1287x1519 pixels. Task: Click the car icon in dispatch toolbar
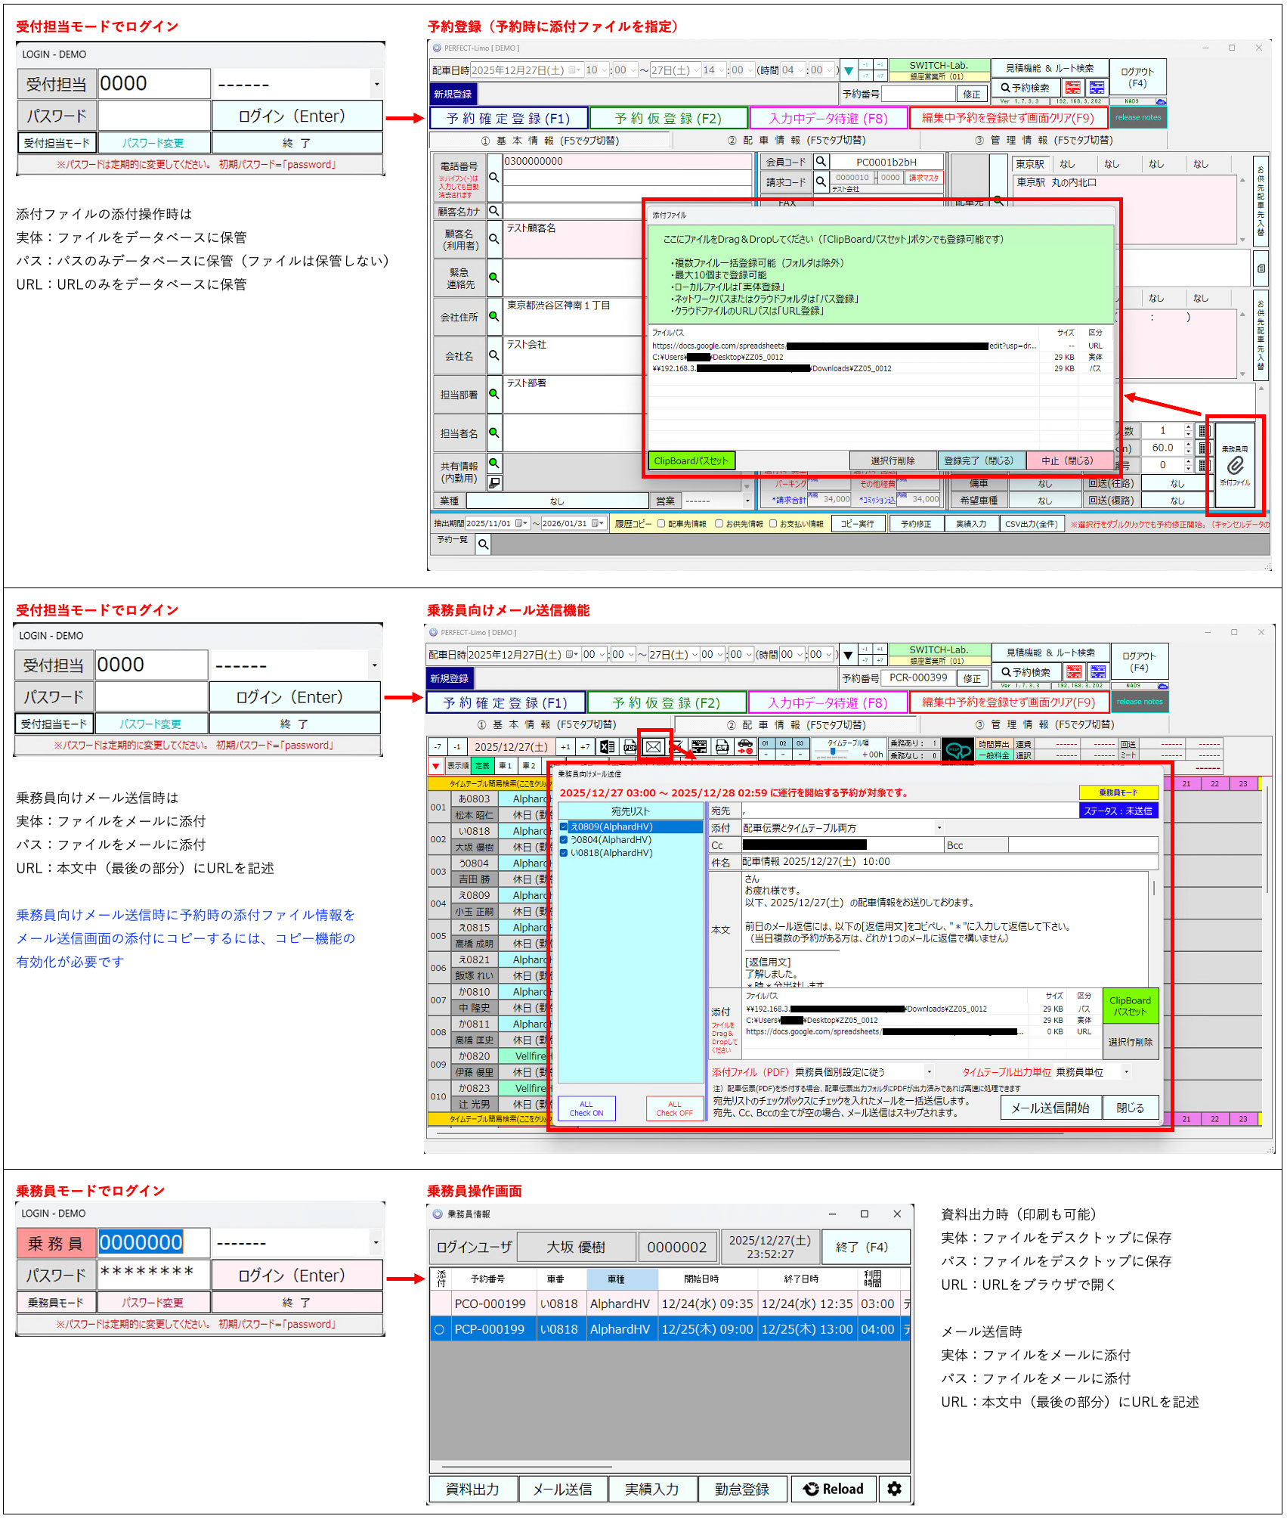[x=745, y=747]
